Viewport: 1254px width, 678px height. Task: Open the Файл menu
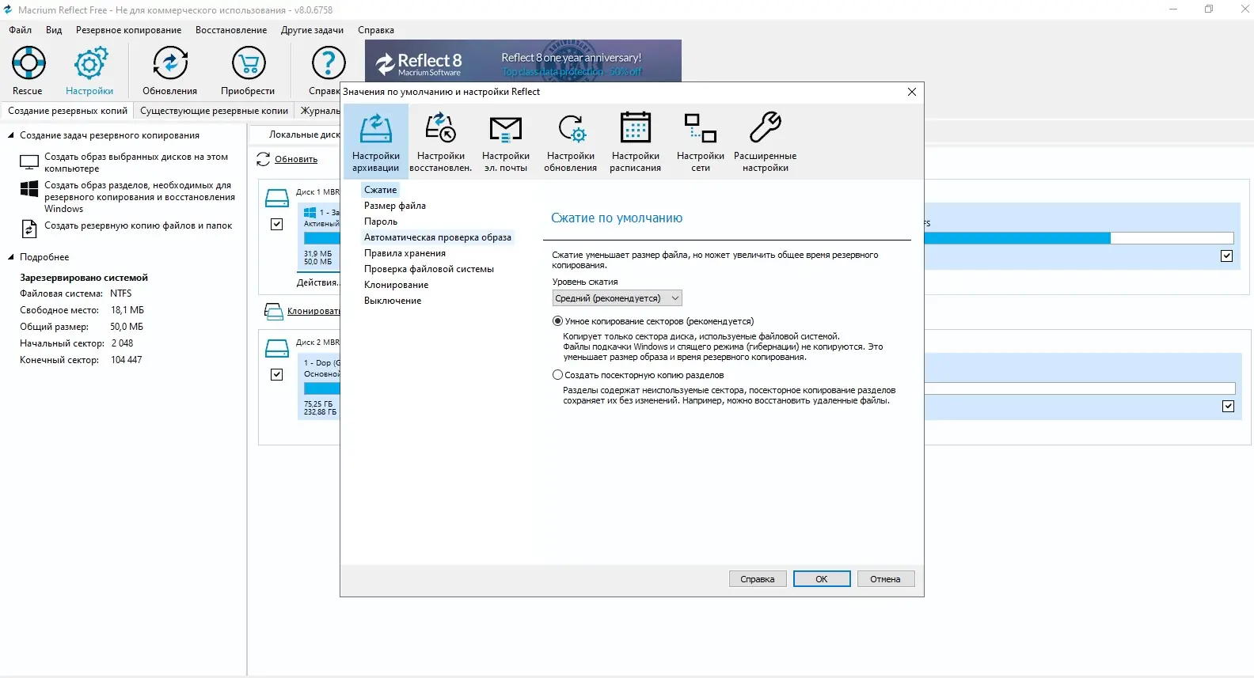(x=21, y=30)
